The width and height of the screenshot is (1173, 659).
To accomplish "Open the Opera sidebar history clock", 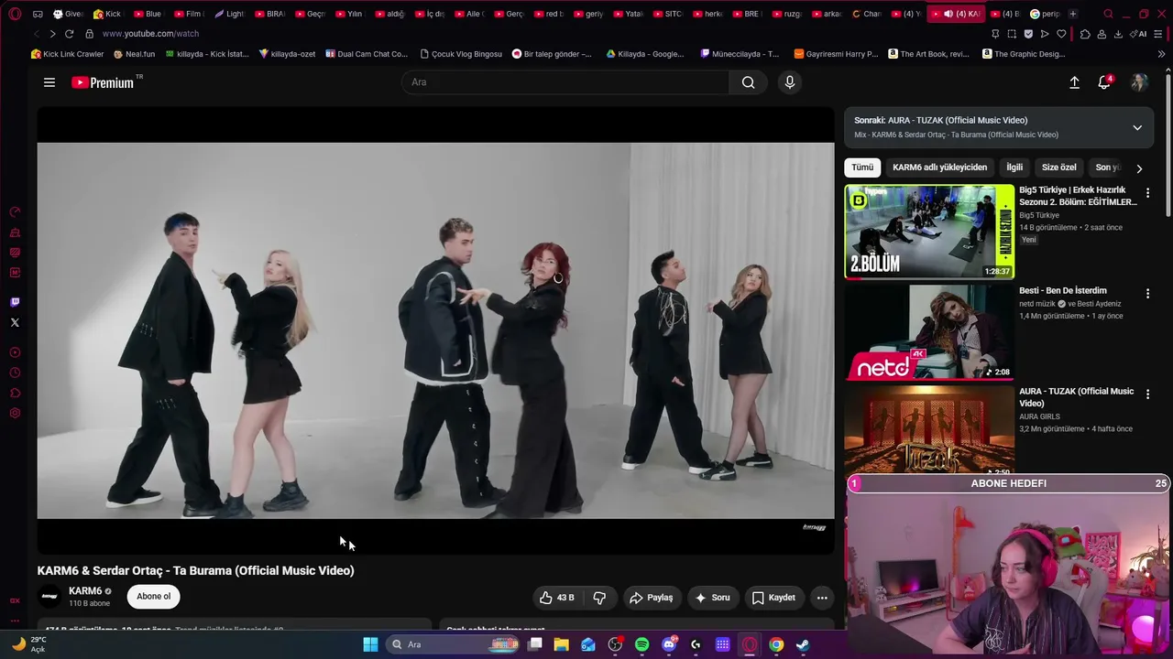I will (x=15, y=373).
